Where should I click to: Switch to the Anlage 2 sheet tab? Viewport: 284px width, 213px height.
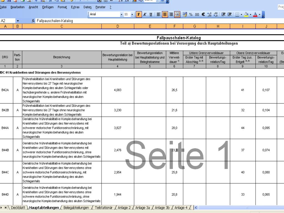point(124,207)
